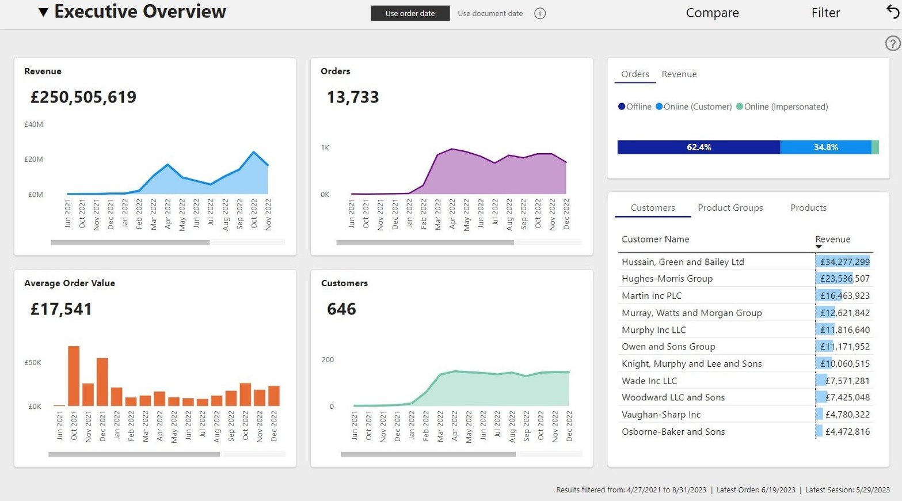Click the 62.4% Offline segment in the bar
This screenshot has width=902, height=501.
(698, 147)
